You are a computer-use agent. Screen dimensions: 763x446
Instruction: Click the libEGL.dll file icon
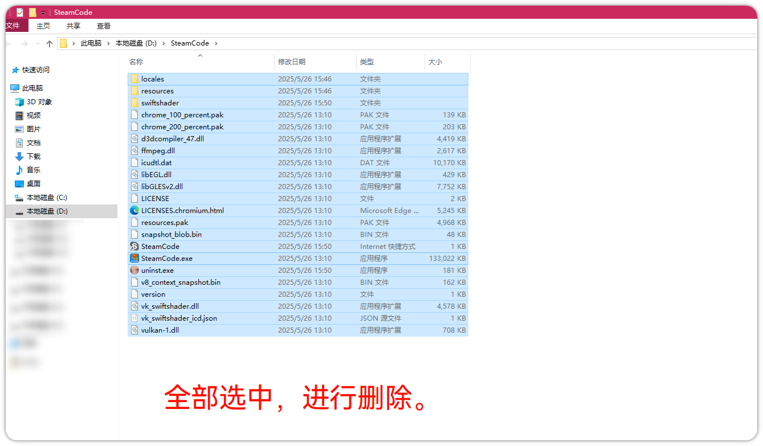coord(134,175)
